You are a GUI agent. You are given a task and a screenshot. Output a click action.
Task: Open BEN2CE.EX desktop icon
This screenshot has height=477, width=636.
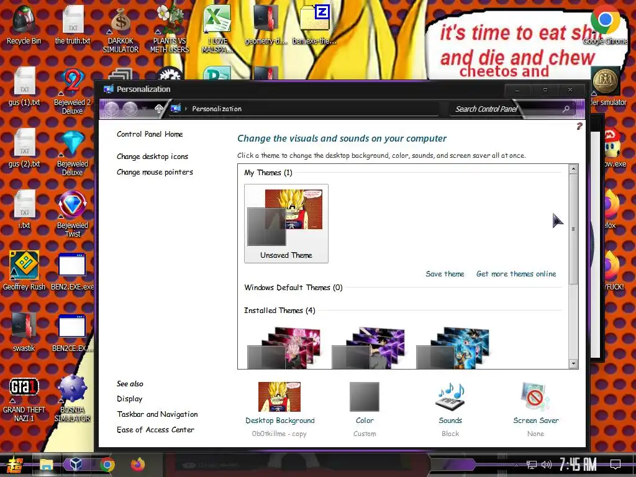click(72, 333)
